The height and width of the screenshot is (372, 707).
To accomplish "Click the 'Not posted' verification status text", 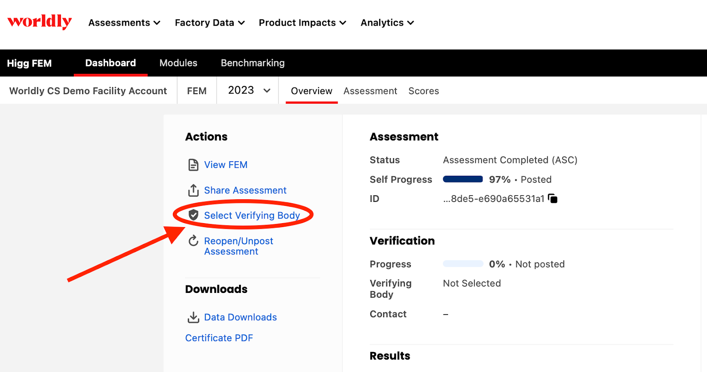I will tap(540, 264).
